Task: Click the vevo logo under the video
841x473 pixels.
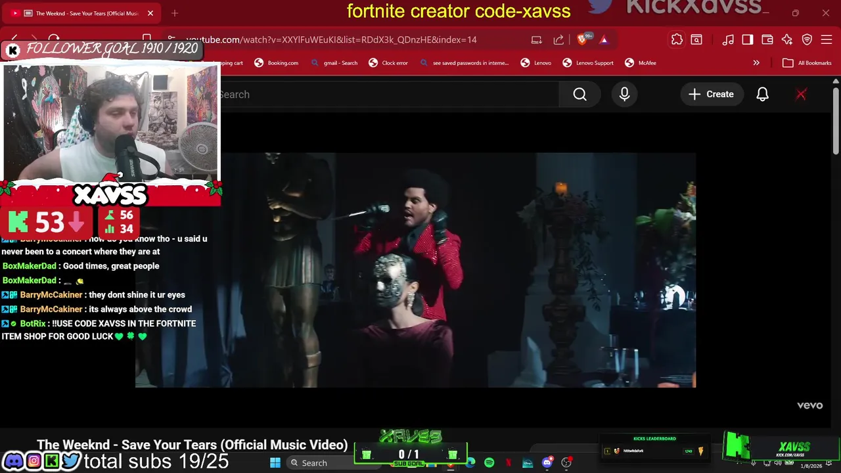Action: pyautogui.click(x=809, y=405)
